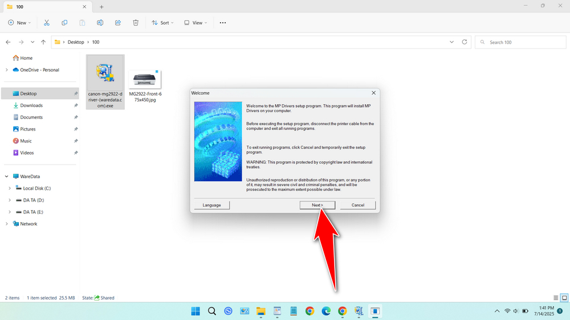
Task: Click the Copy icon in toolbar
Action: click(64, 23)
